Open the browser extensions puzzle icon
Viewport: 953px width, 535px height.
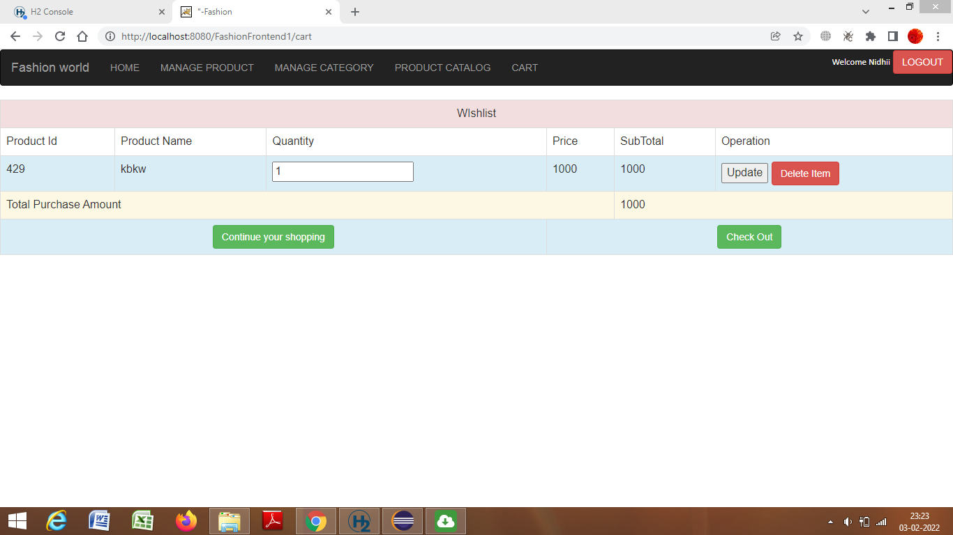[x=870, y=36]
